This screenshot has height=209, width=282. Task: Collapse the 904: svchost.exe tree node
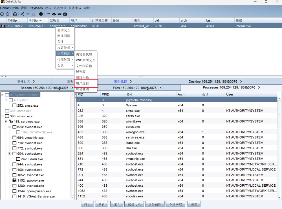coord(10,154)
